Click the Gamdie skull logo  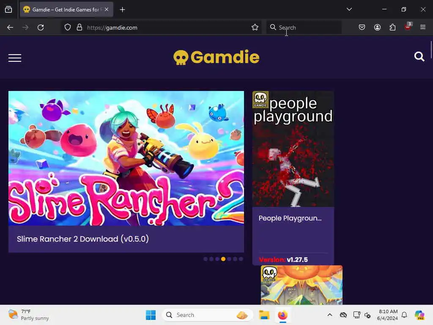(216, 57)
